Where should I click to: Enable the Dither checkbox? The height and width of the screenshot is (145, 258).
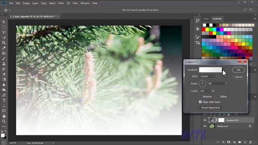pos(218,97)
